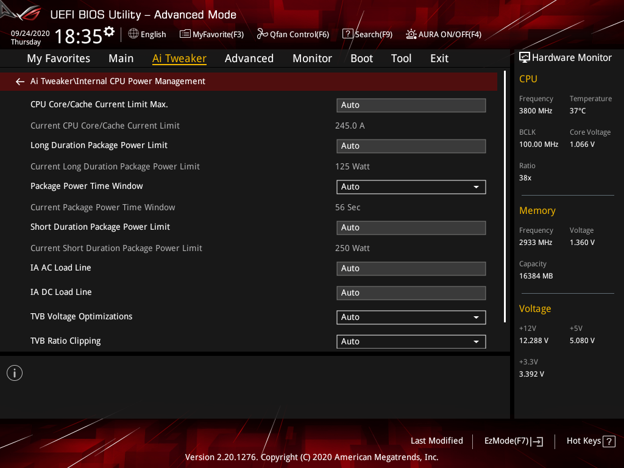Open the TVB Ratio Clipping dropdown
The height and width of the screenshot is (468, 624).
tap(411, 342)
